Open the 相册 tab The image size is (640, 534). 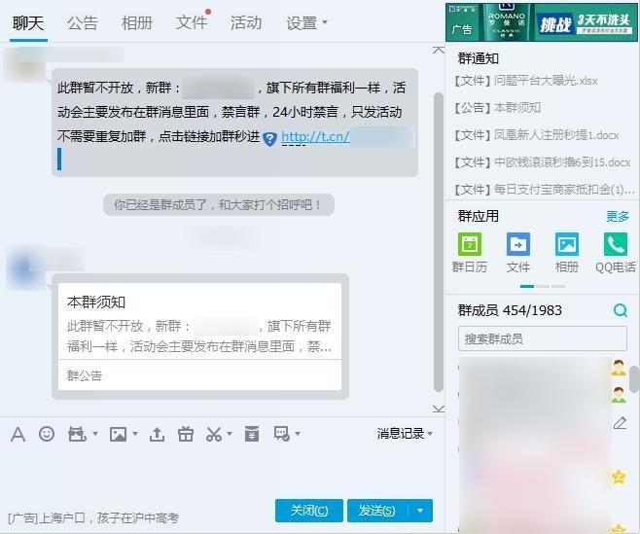click(x=137, y=23)
